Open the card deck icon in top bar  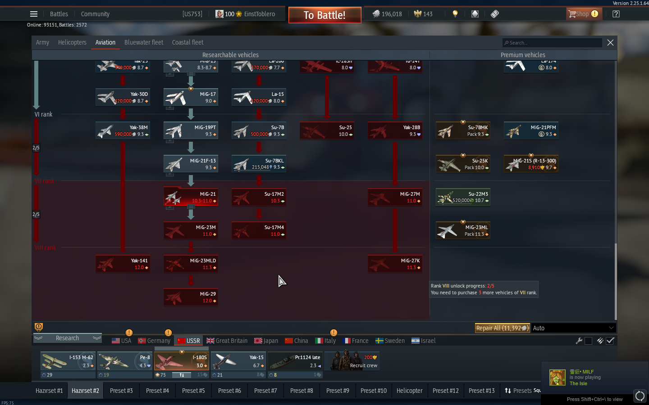(475, 14)
